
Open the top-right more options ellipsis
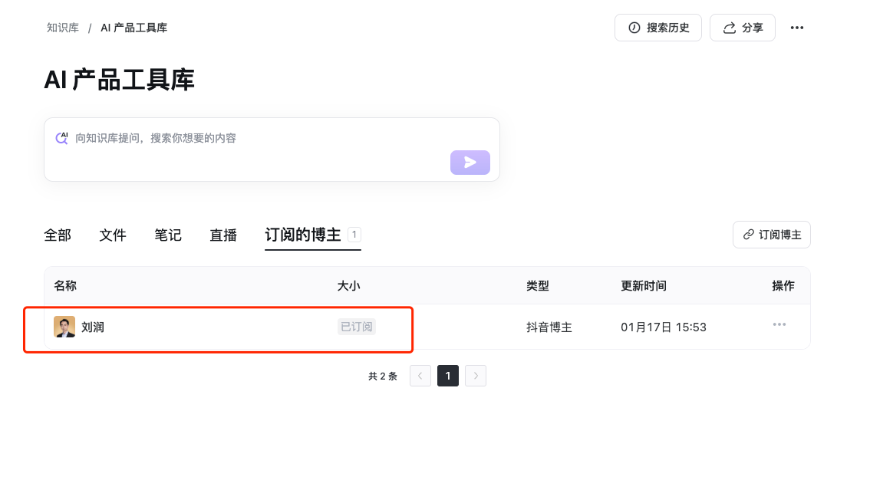click(x=797, y=28)
